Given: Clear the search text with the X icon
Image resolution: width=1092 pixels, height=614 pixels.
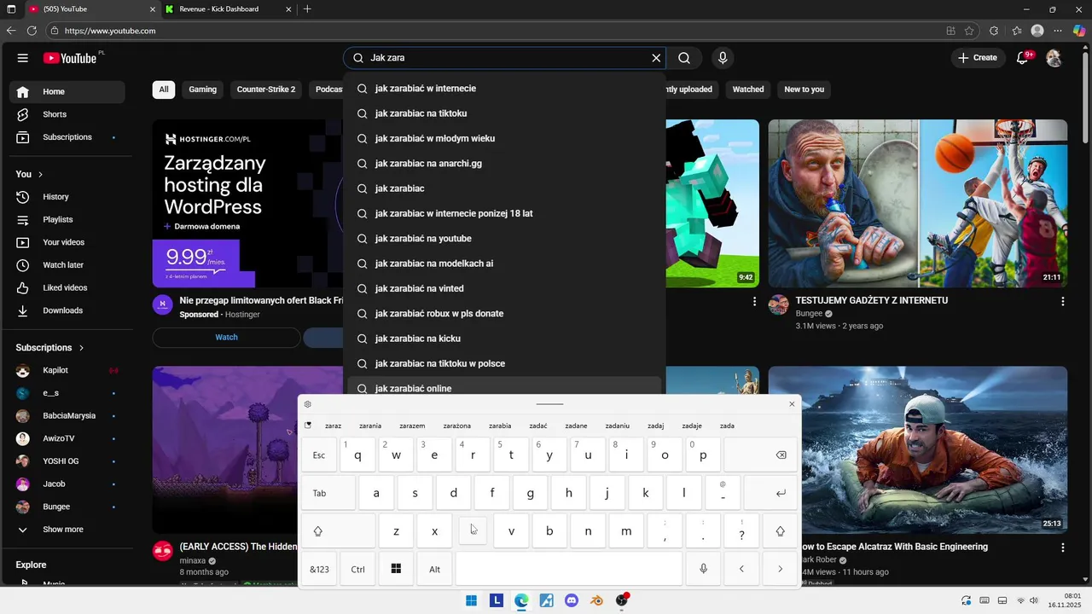Looking at the screenshot, I should pyautogui.click(x=656, y=58).
